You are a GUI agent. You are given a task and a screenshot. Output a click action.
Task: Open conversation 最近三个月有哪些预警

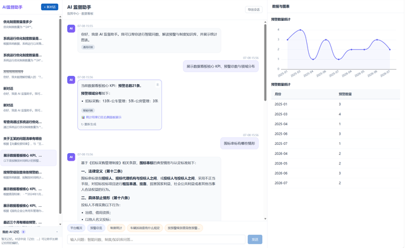[x=28, y=223]
